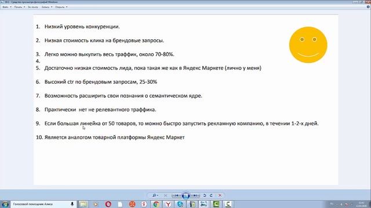
Task: Open the archive app icon beside Skype
Action: (192, 204)
